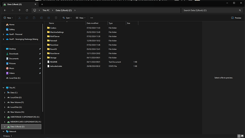Screen dimensions: 245x138
Task: Click the Cut toolbar icon
Action: point(20,18)
